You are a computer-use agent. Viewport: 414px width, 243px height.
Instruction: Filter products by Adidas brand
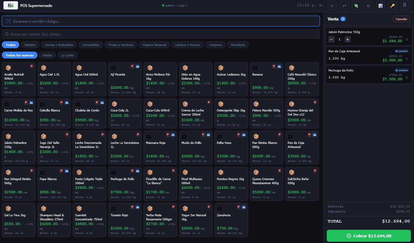47,55
